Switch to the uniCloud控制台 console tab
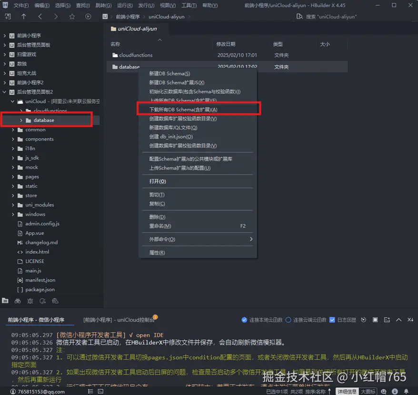This screenshot has height=395, width=418. 119,320
